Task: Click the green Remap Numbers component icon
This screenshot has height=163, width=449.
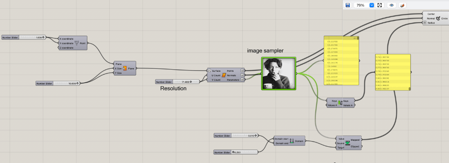Action: coord(348,143)
